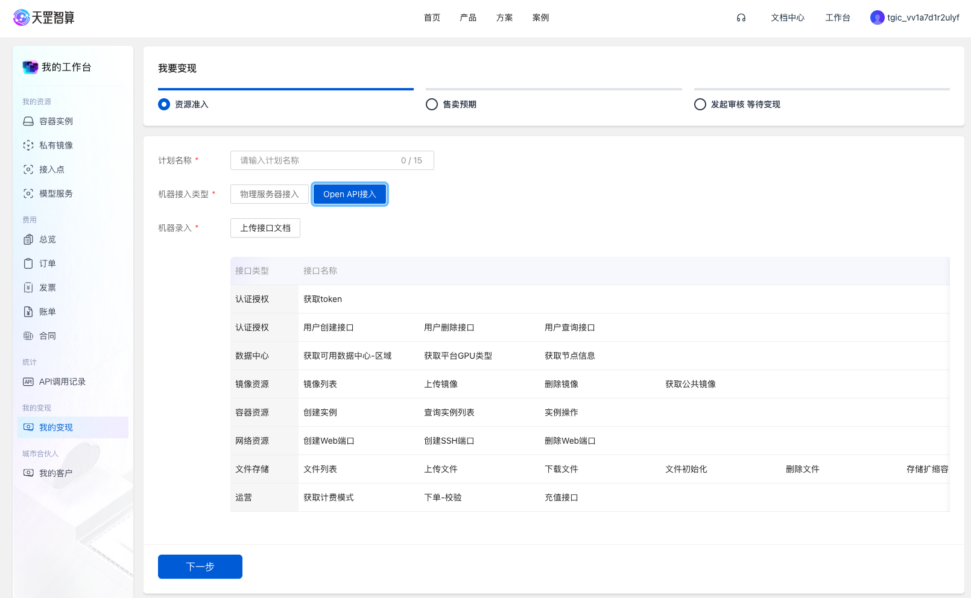
Task: Click the user avatar icon
Action: (x=877, y=17)
